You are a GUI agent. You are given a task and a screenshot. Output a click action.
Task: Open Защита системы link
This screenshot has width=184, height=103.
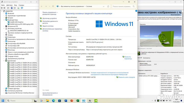(48, 26)
